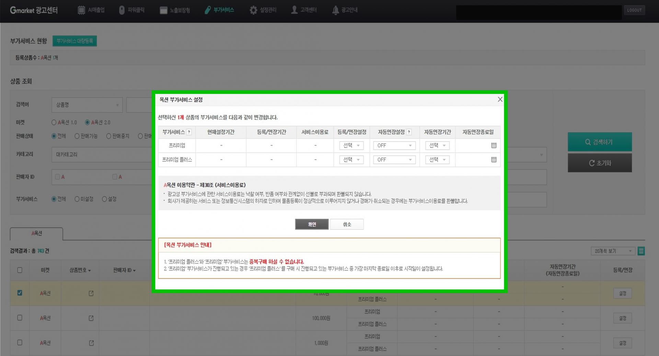
Task: Open the 파워클릭 menu
Action: (132, 10)
